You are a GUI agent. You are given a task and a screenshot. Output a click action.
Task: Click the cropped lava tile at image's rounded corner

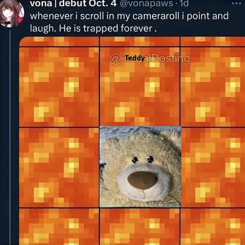(x=59, y=42)
